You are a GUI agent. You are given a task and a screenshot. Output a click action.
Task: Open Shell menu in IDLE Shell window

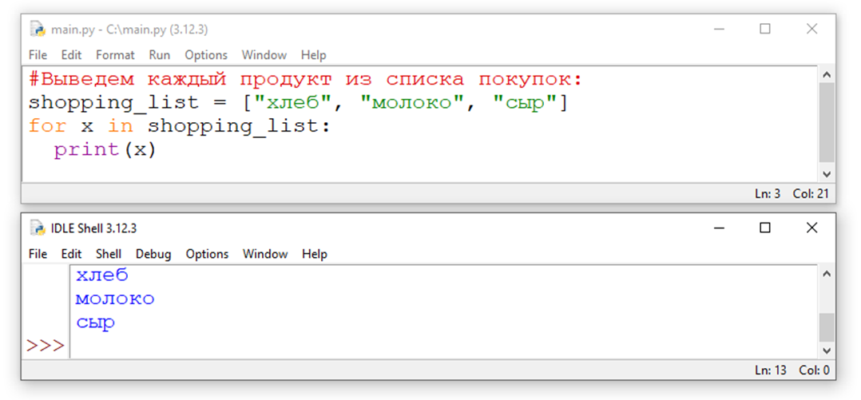109,254
